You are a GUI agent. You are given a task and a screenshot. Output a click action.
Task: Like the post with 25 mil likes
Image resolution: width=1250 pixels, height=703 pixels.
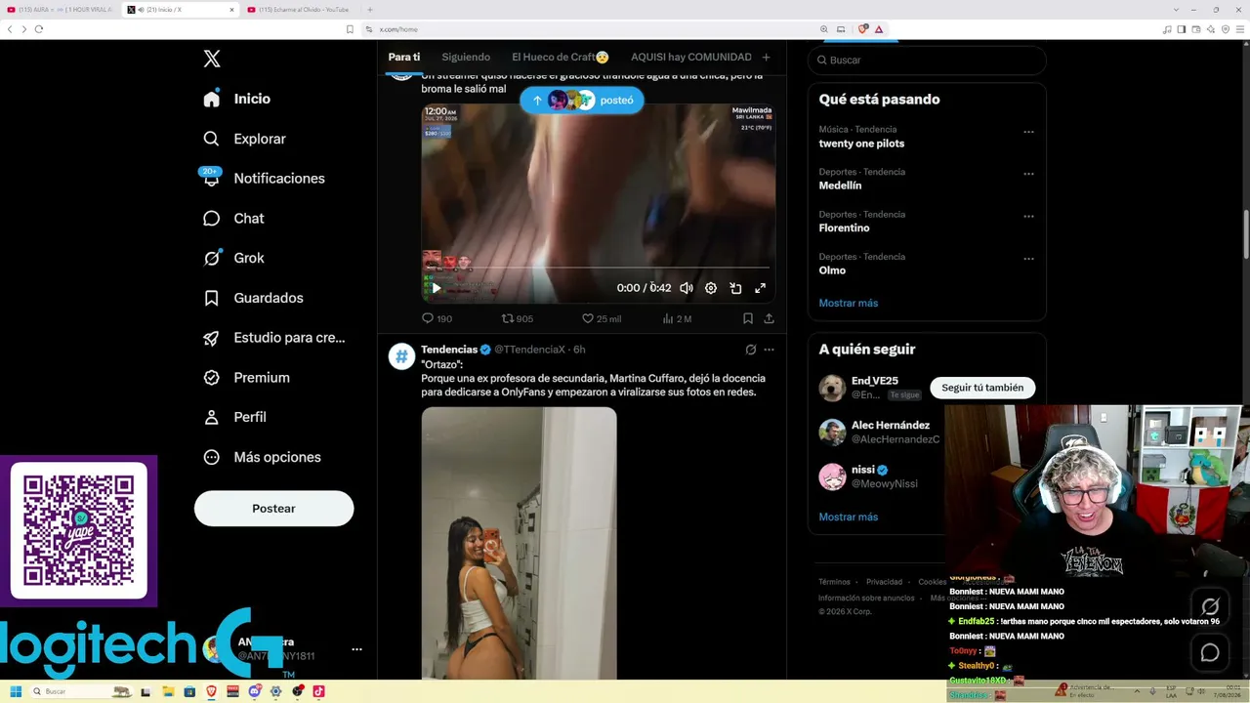pos(602,318)
